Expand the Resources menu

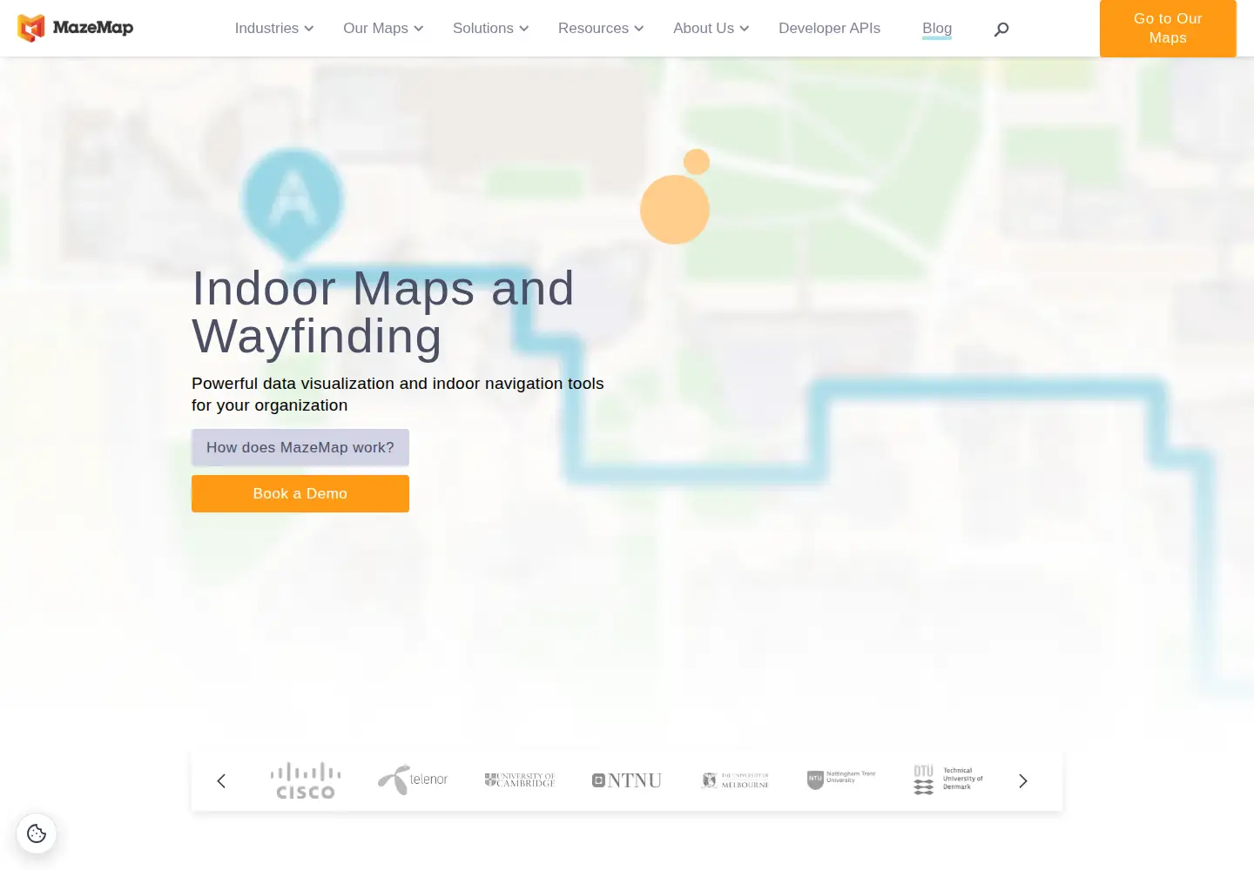click(x=601, y=29)
